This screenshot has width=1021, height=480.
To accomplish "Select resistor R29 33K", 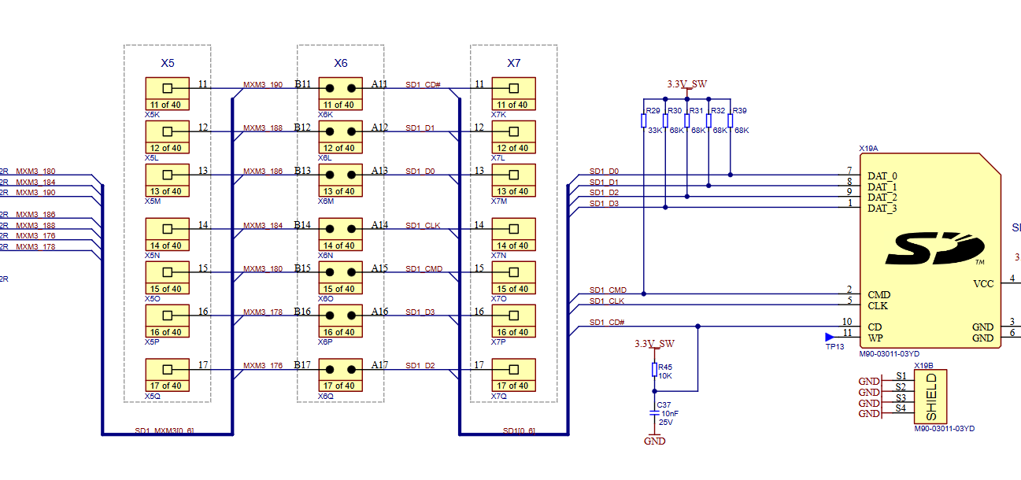I will [644, 120].
